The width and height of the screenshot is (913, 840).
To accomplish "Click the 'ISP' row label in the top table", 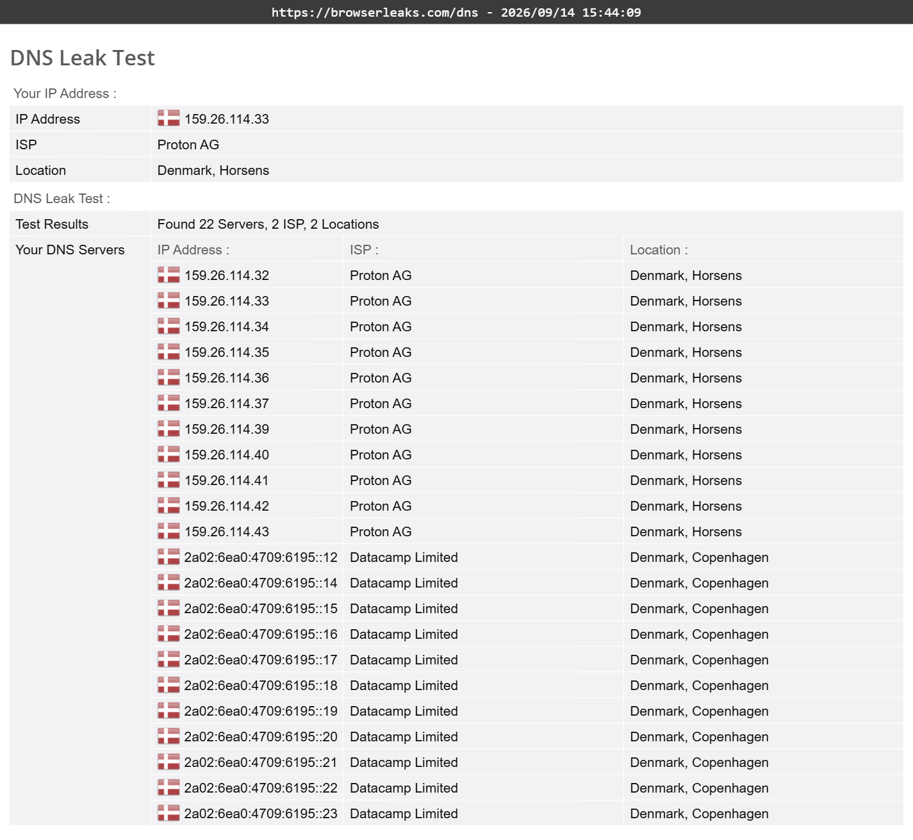I will (26, 145).
